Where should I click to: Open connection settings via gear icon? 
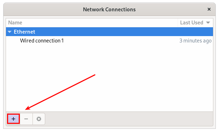point(39,119)
